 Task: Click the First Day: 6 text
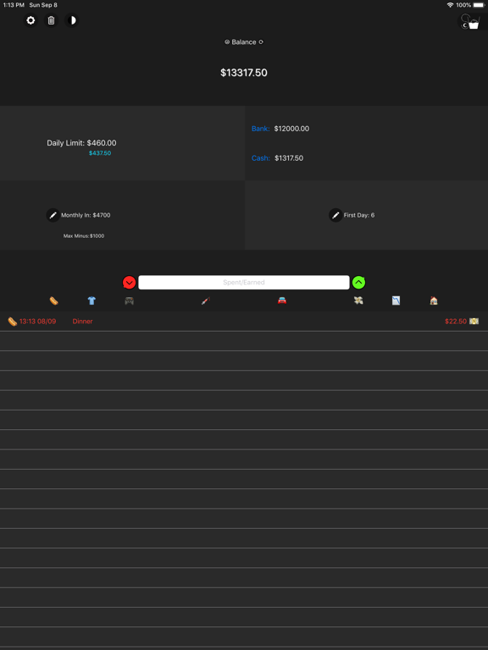coord(359,215)
